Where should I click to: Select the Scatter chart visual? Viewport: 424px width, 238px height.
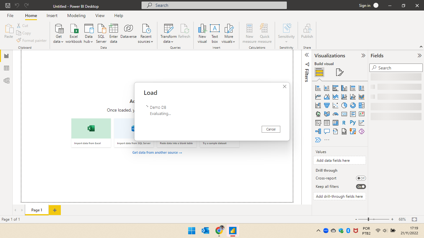(335, 105)
